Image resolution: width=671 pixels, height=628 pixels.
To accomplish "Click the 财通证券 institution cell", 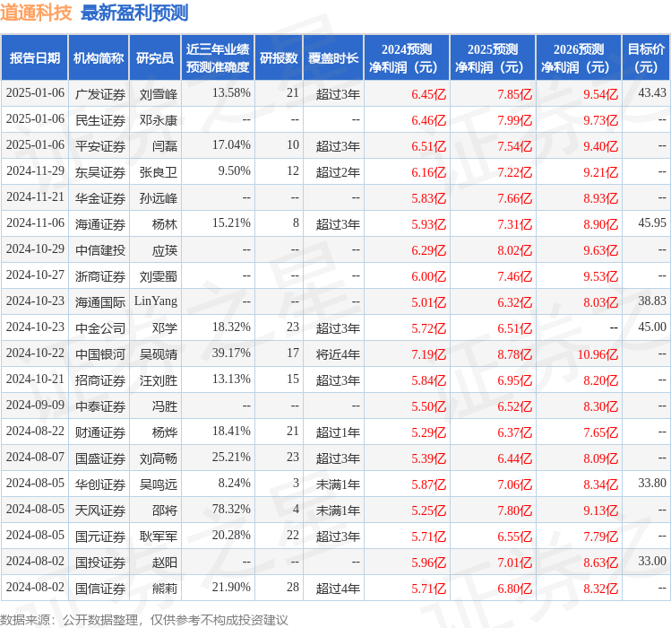I will [100, 432].
